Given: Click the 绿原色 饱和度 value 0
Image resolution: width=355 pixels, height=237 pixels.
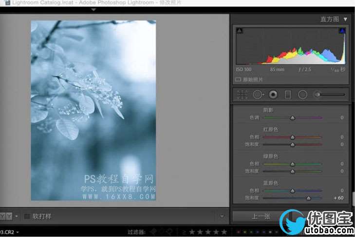Looking at the screenshot, I should pos(342,171).
